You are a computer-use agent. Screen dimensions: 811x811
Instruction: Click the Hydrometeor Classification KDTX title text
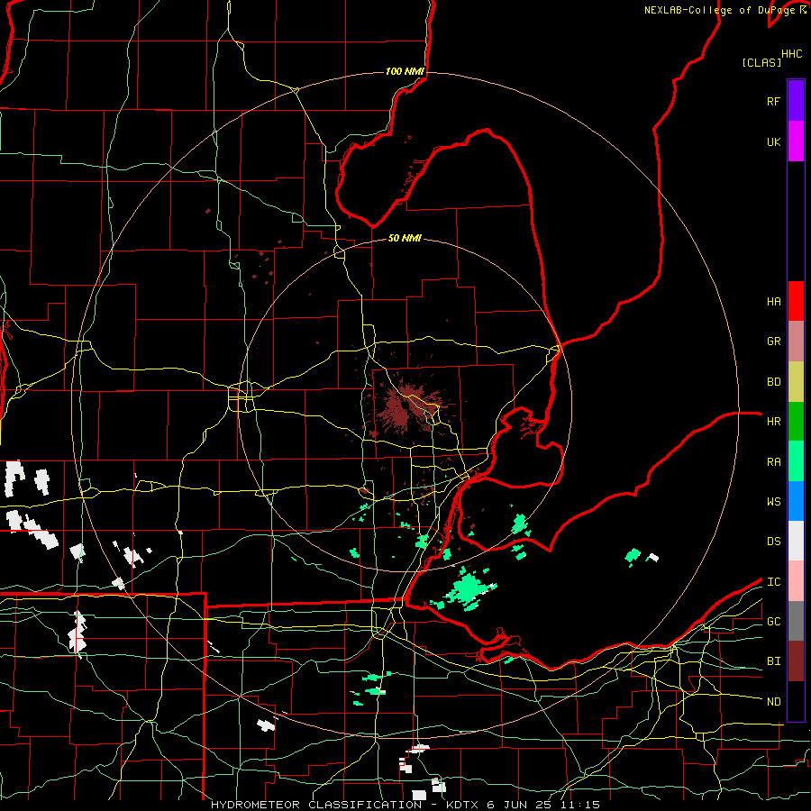[405, 805]
